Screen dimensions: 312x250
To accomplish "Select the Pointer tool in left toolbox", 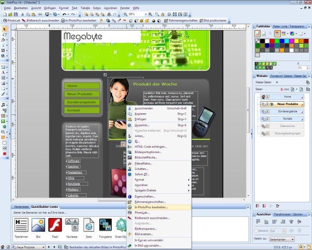I will click(x=4, y=29).
